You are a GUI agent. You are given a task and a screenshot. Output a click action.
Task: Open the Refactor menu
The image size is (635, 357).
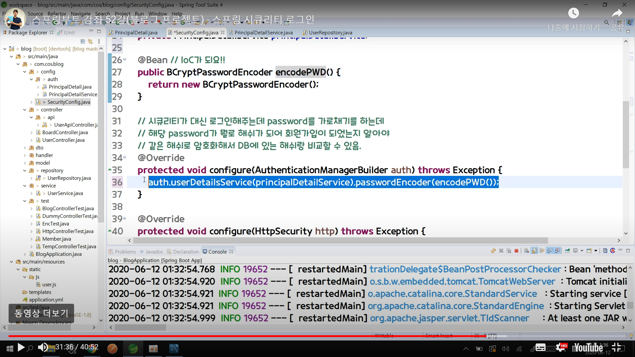[57, 14]
